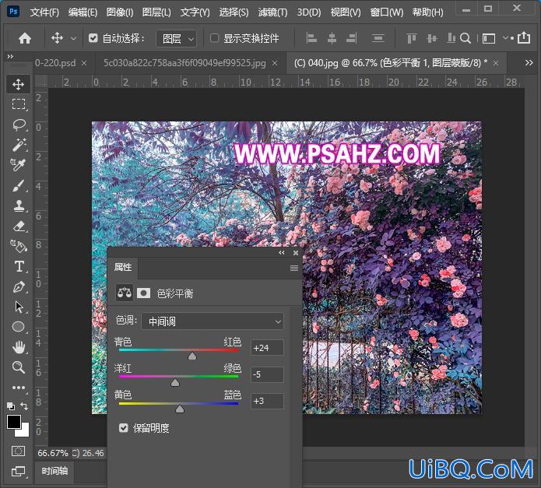541x488 pixels.
Task: Expand the hidden document tabs chevron
Action: 529,63
